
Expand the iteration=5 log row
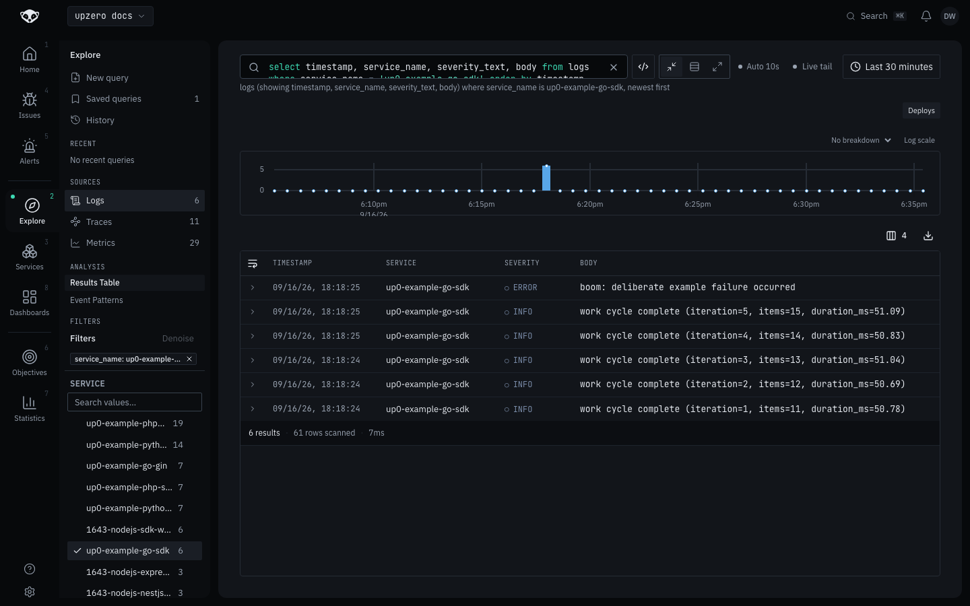coord(253,312)
